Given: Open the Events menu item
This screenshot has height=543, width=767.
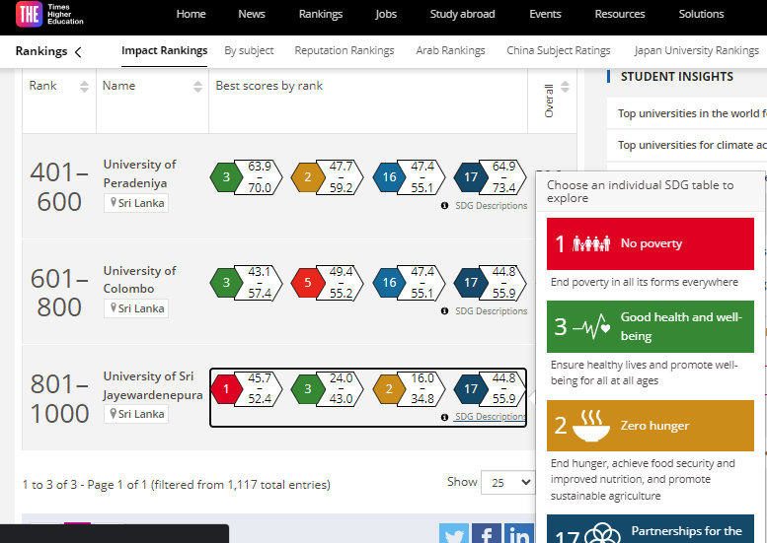Looking at the screenshot, I should click(545, 14).
